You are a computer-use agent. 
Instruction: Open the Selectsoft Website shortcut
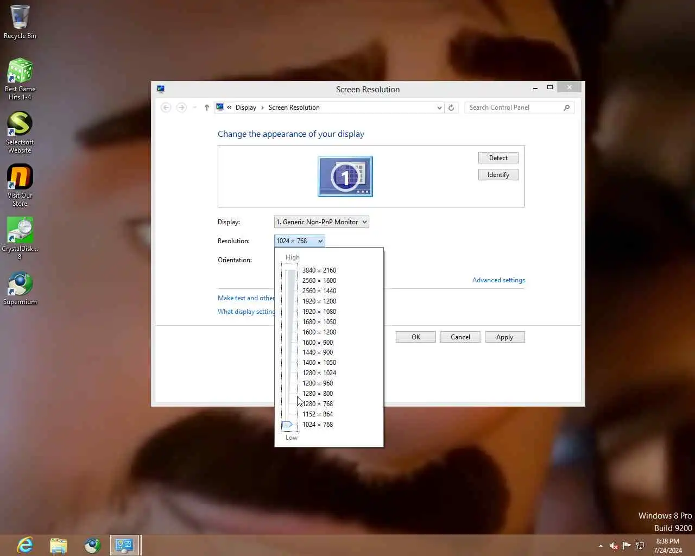click(x=20, y=132)
